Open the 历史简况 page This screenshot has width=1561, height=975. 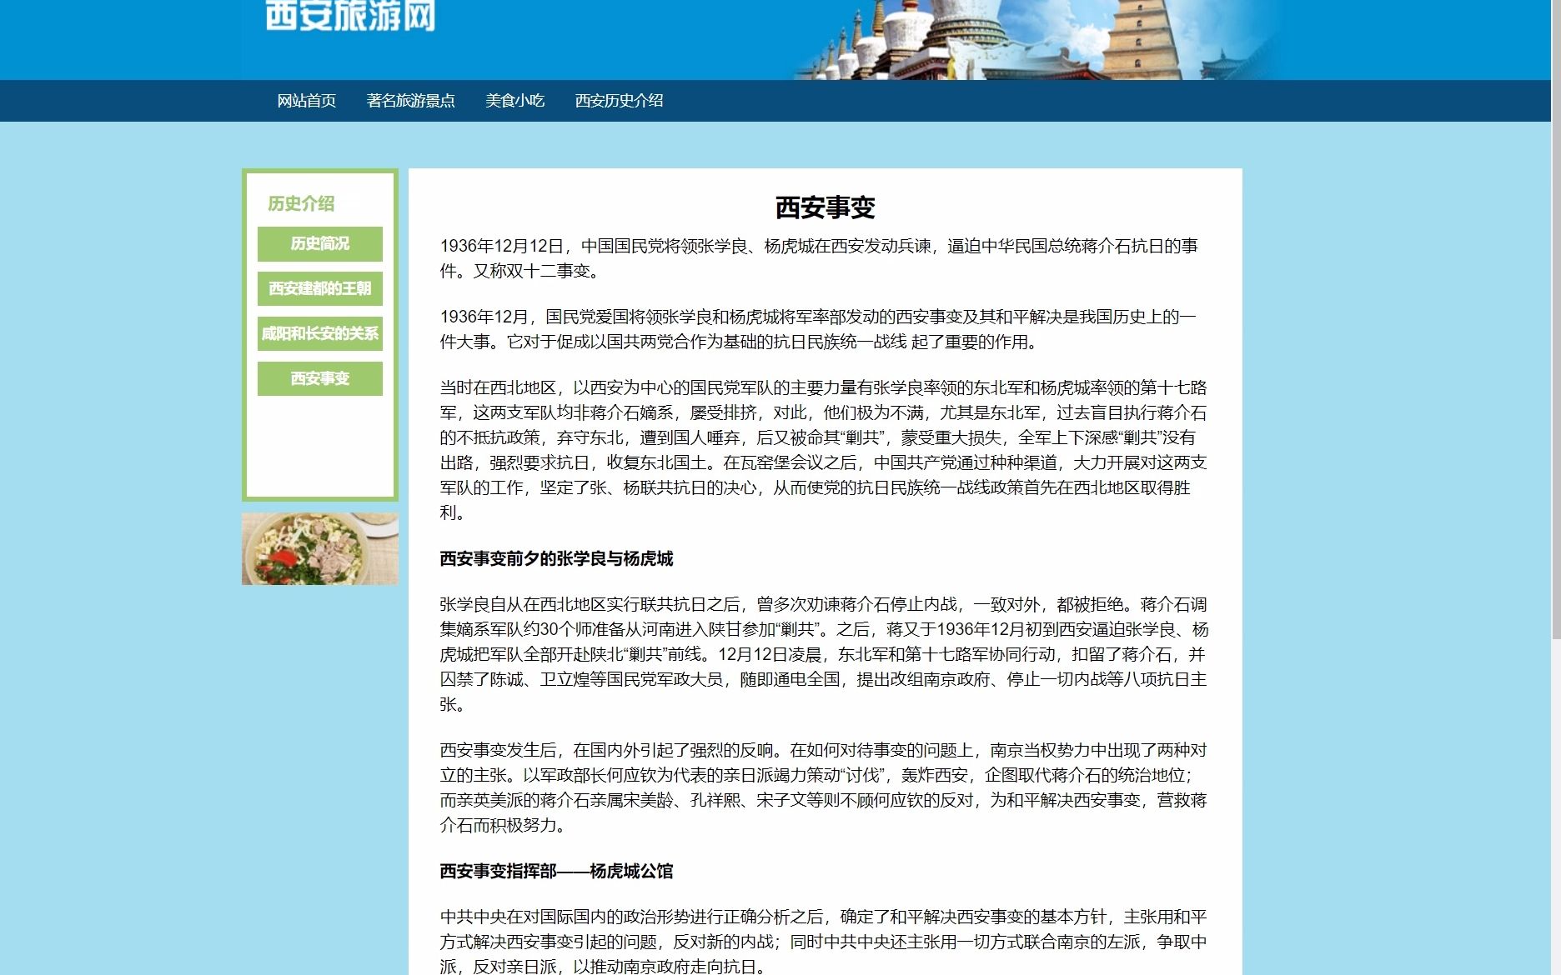pos(320,244)
